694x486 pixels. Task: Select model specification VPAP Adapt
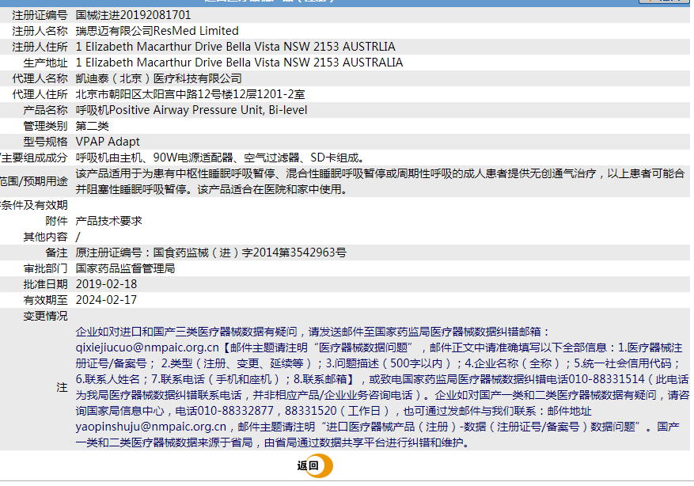click(x=108, y=142)
